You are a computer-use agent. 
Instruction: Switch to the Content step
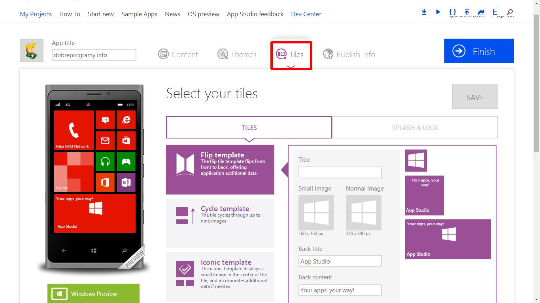pos(178,54)
